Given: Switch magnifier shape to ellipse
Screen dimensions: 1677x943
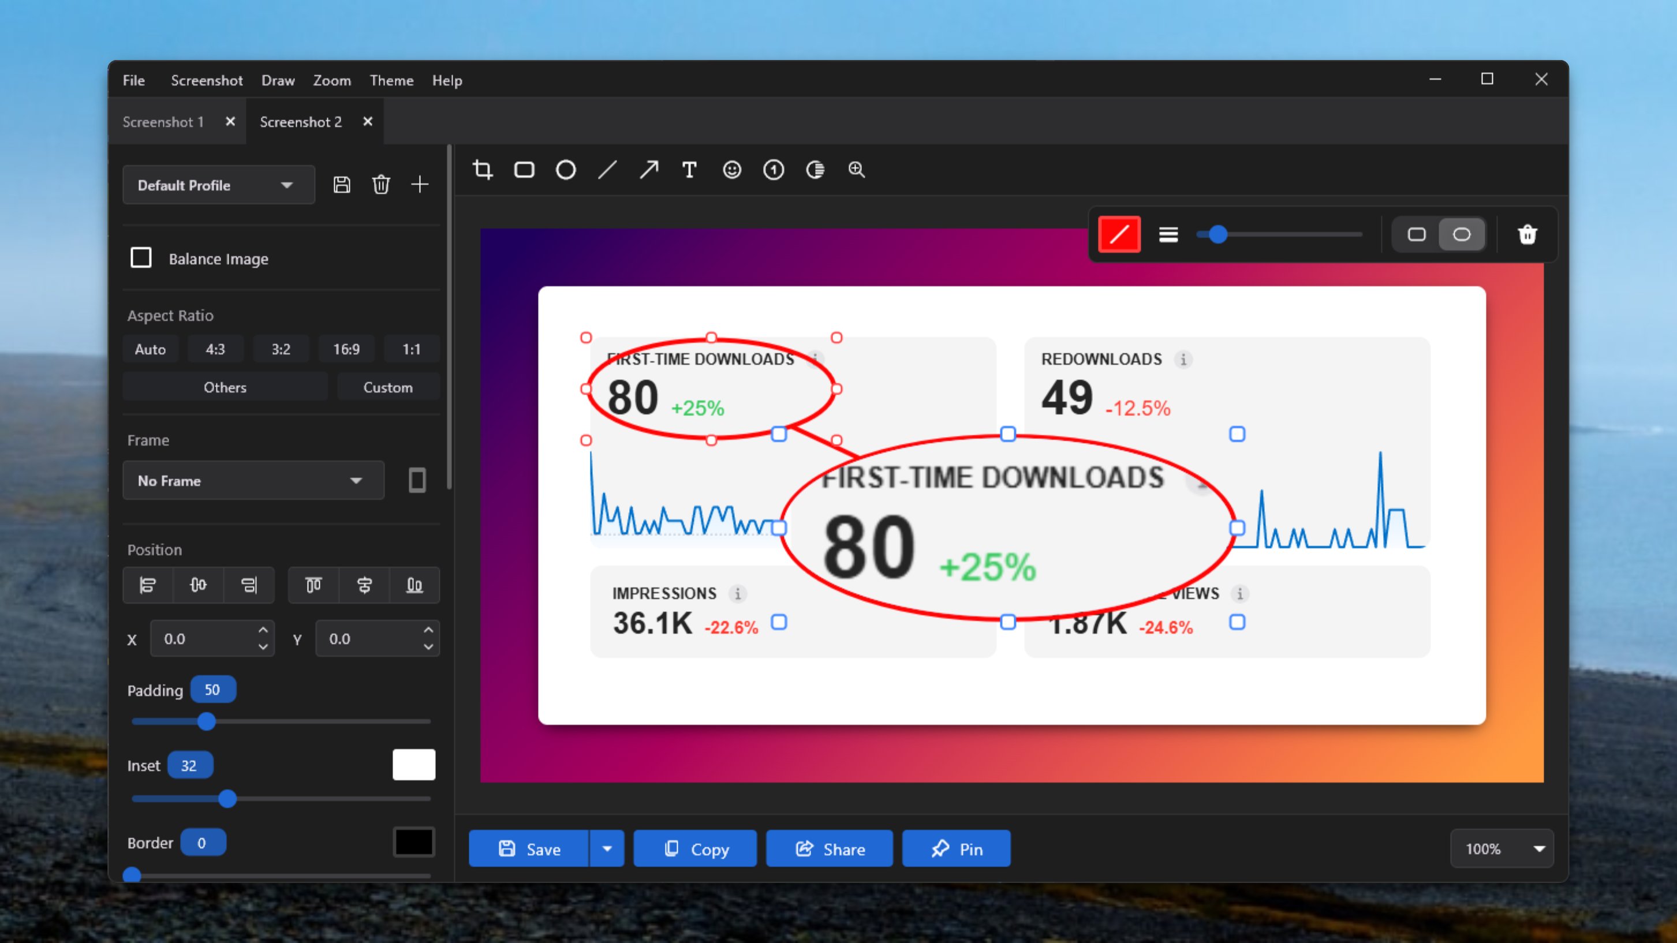Looking at the screenshot, I should 1462,234.
